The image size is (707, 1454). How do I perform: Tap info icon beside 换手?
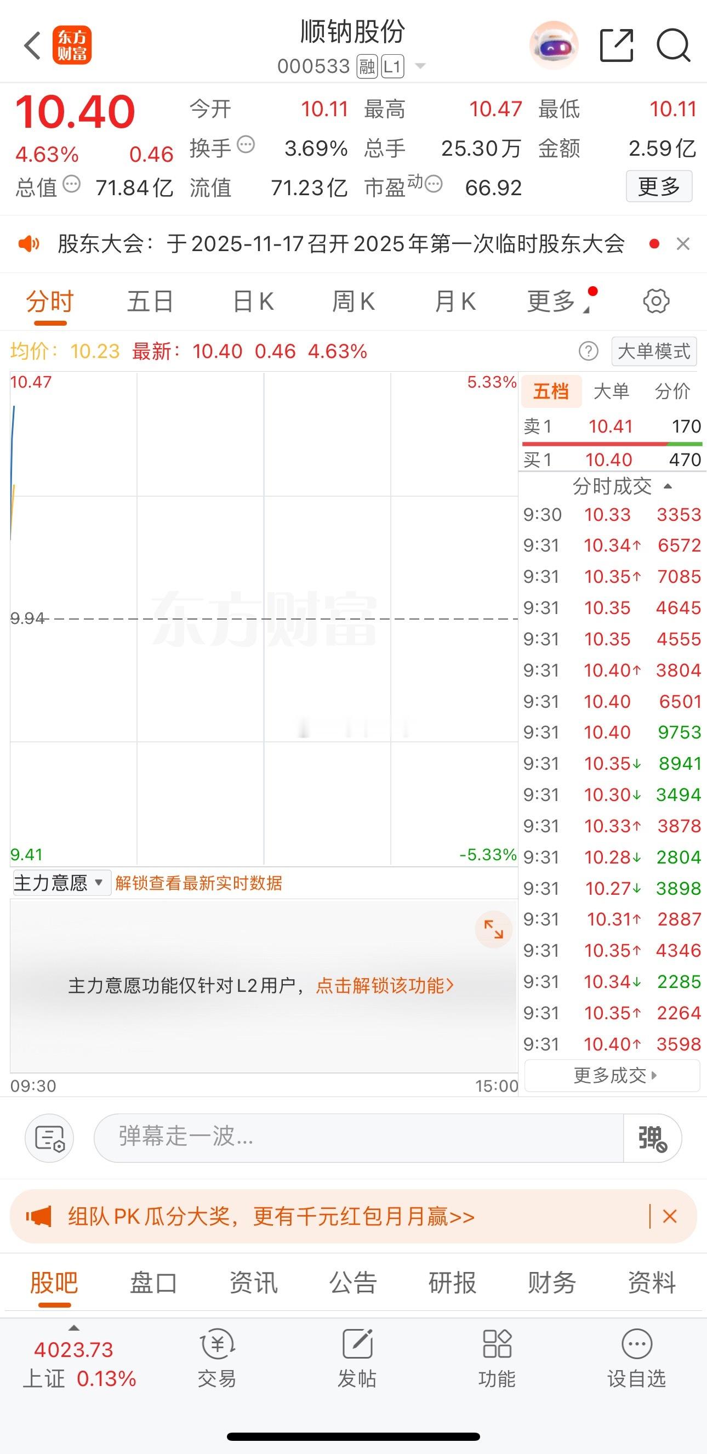[x=246, y=145]
